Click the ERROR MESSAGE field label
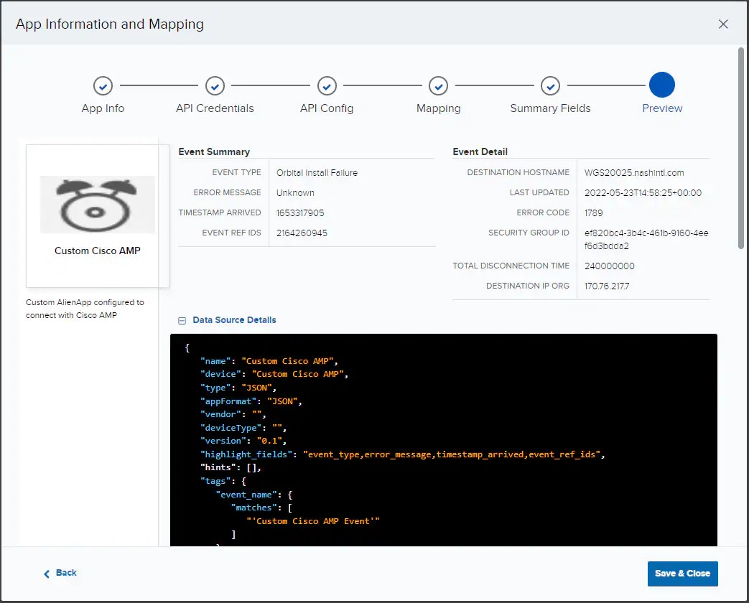 (x=227, y=192)
